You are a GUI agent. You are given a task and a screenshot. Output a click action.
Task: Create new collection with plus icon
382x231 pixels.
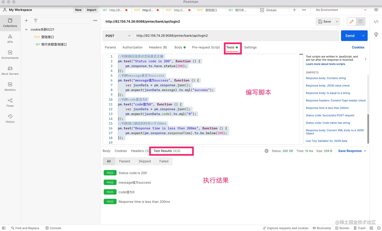26,20
